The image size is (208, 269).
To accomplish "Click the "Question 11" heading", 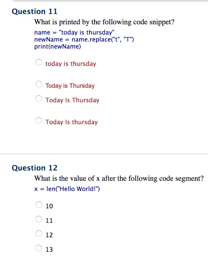I will [x=34, y=12].
